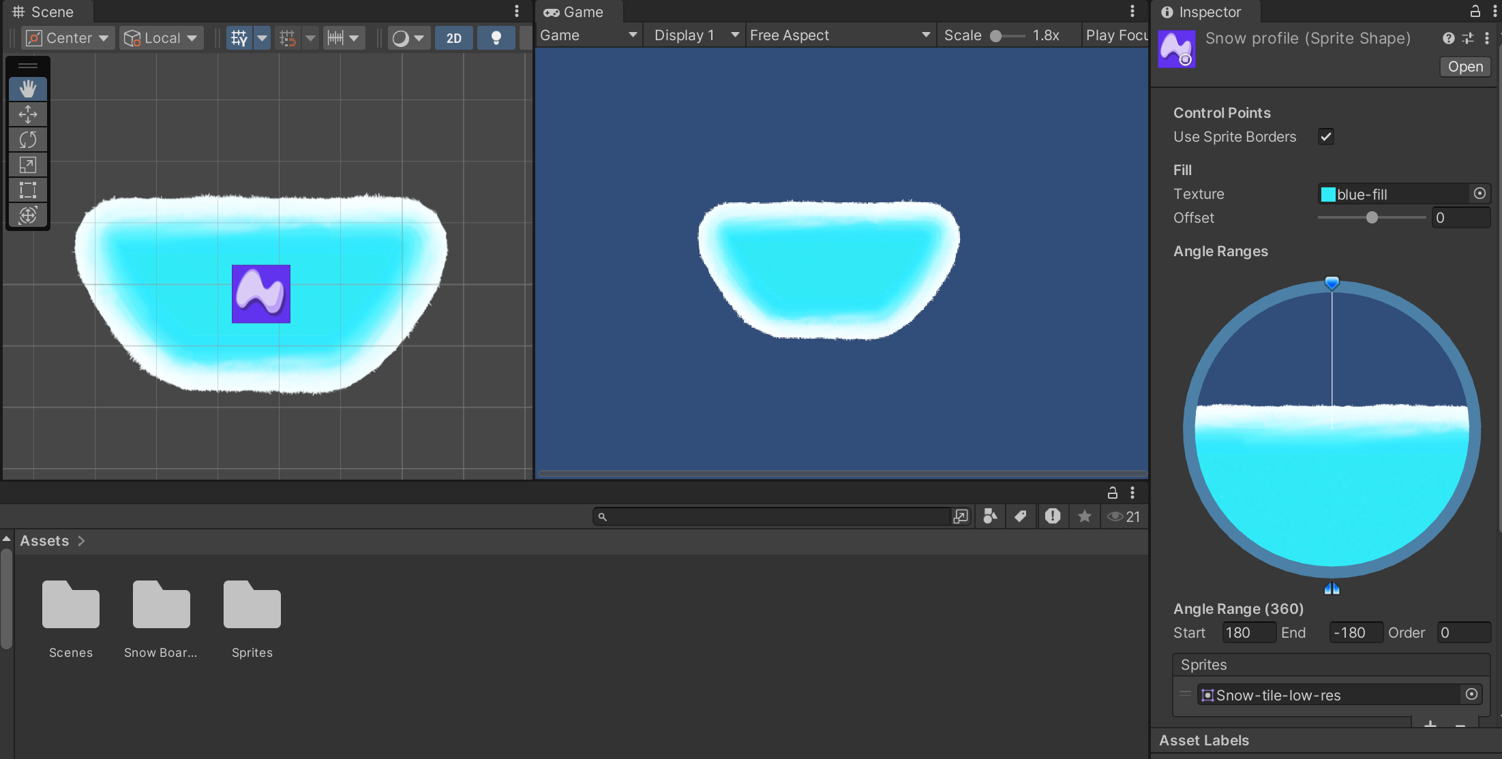
Task: Click the Console error filter icon
Action: (x=1053, y=516)
